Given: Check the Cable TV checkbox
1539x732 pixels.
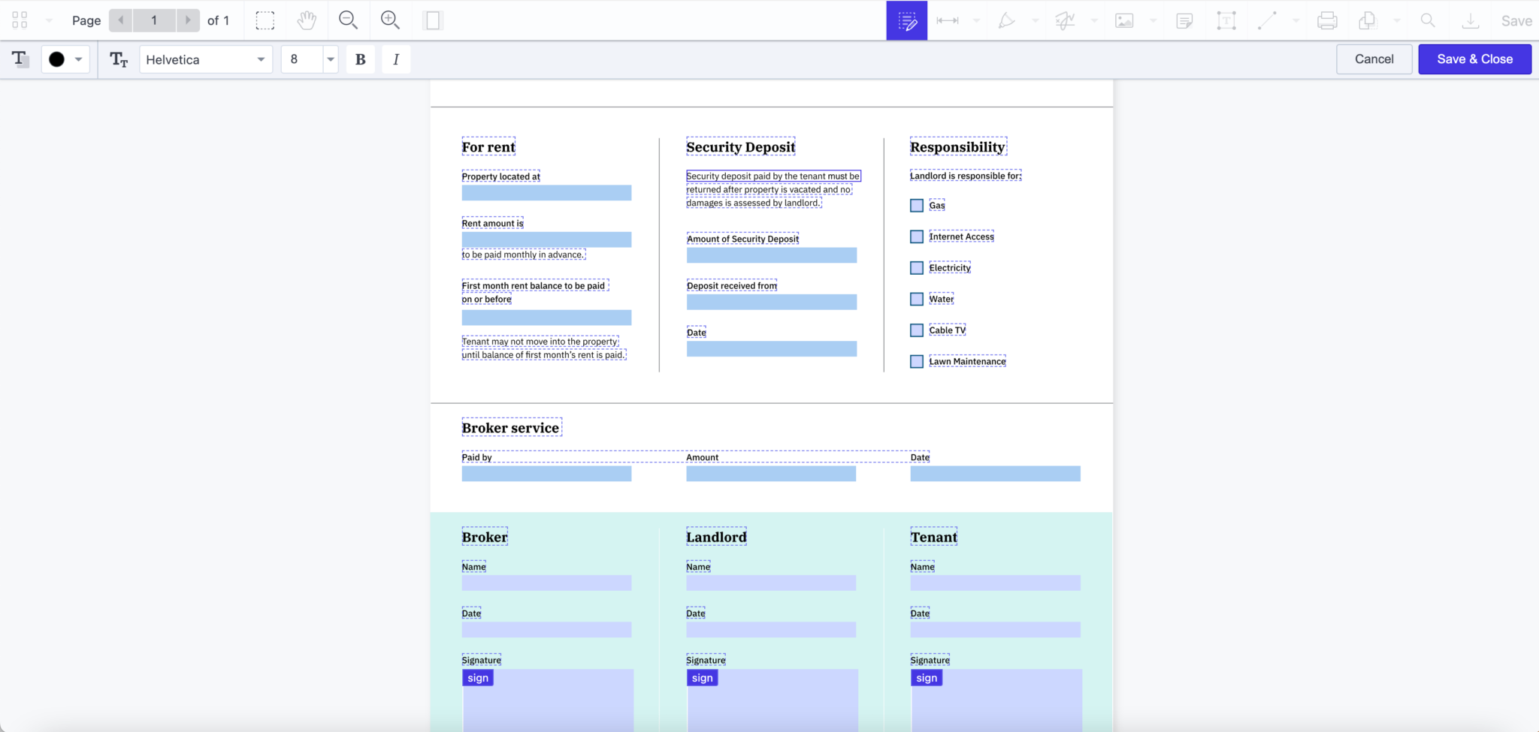Looking at the screenshot, I should (x=916, y=330).
